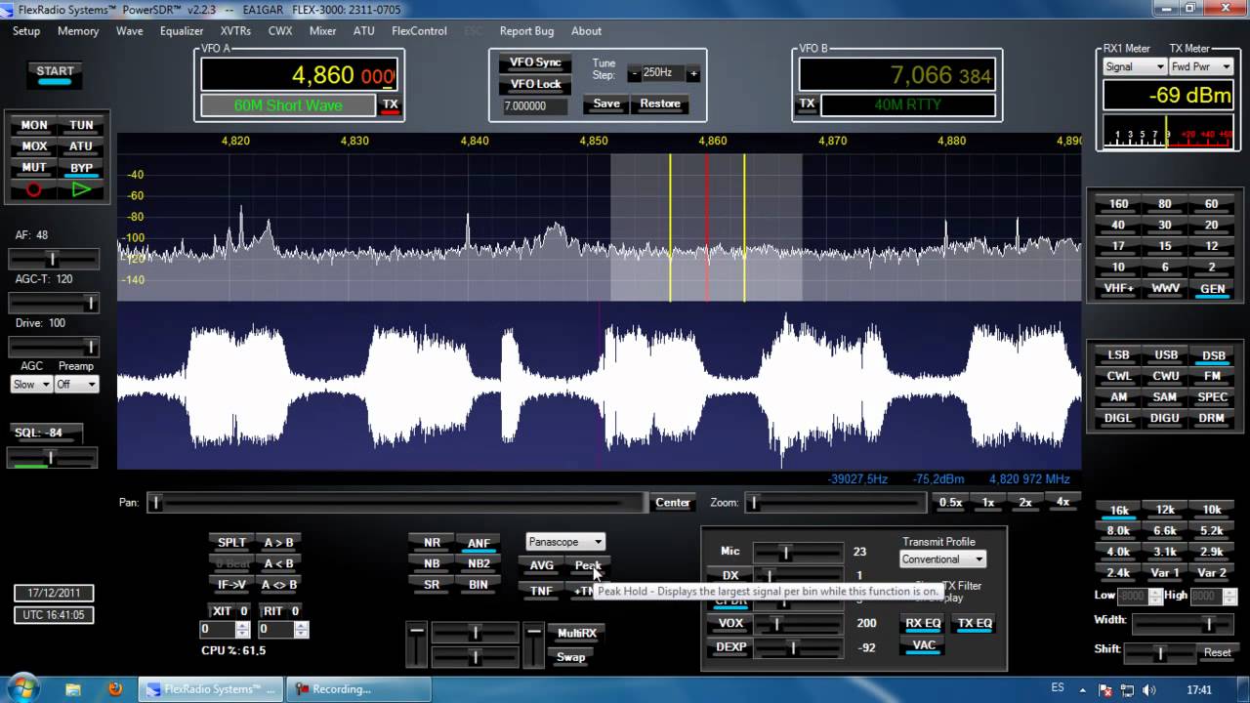The image size is (1250, 703).
Task: Open the FlexControl menu
Action: (419, 31)
